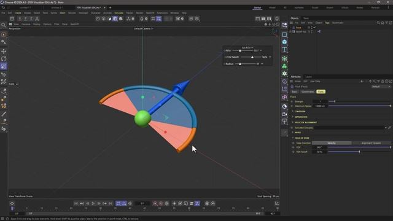This screenshot has height=221, width=393.
Task: Open the Excluded Group(s) dropdown arrow
Action: (x=386, y=128)
